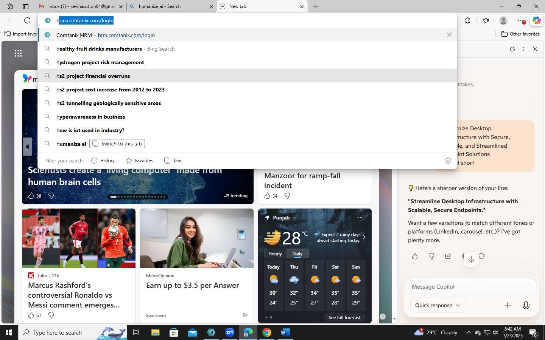Jump to latest Copilot message arrow
Screen dimensions: 545x340
471,259
